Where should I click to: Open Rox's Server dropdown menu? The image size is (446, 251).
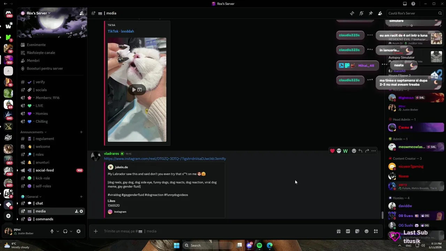pyautogui.click(x=38, y=13)
